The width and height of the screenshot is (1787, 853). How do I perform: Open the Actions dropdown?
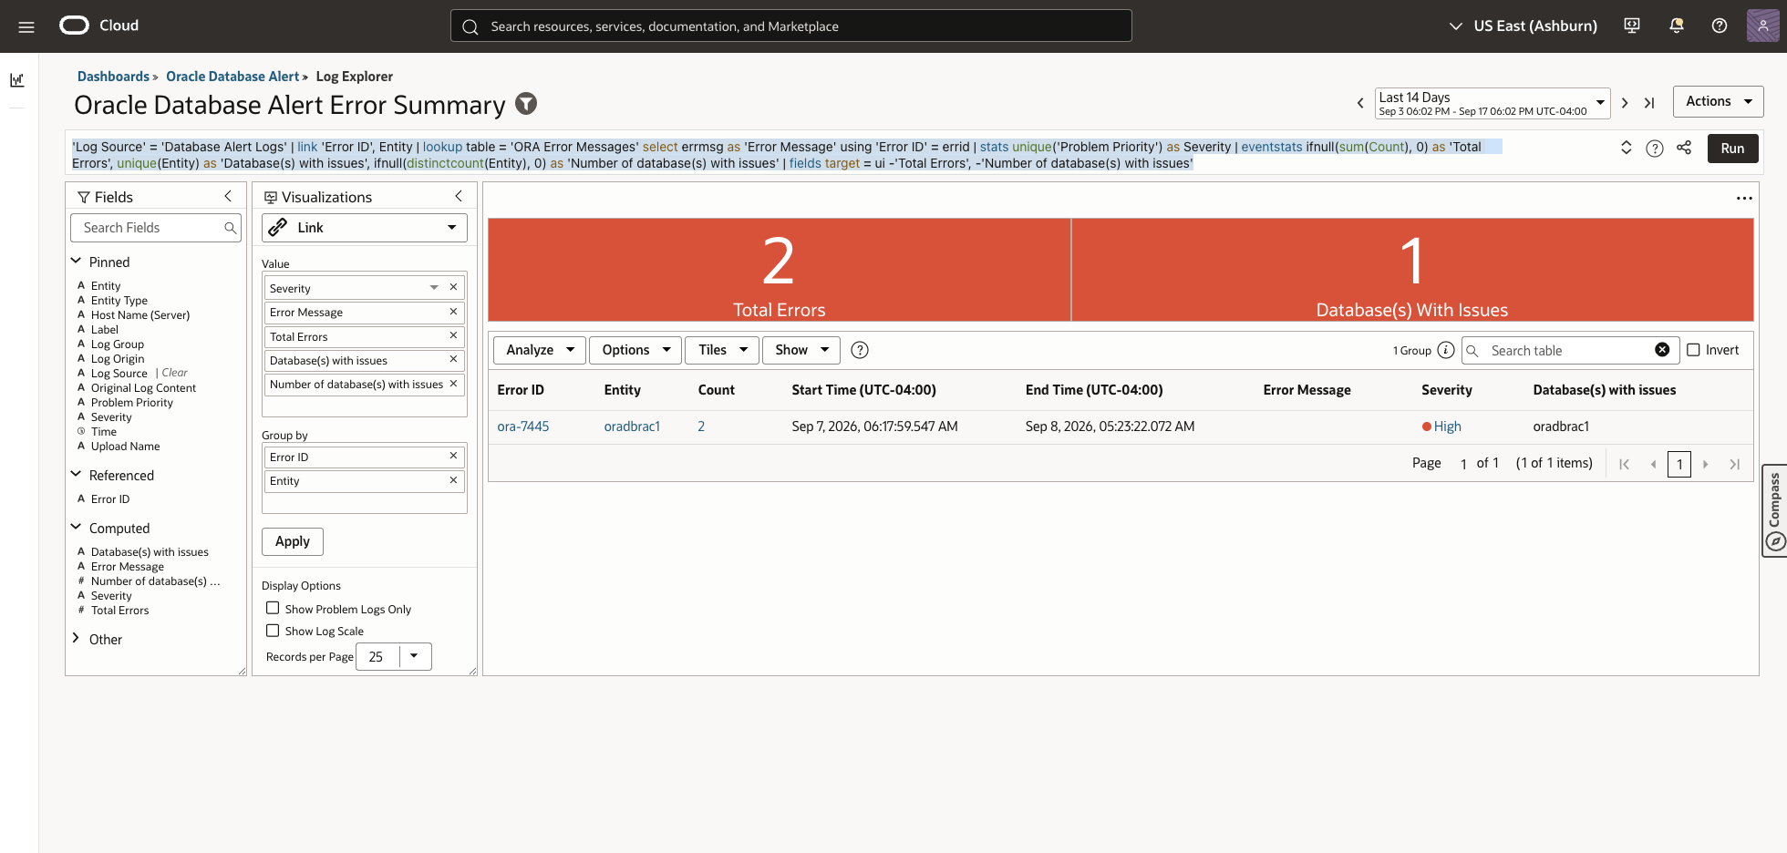pyautogui.click(x=1718, y=101)
